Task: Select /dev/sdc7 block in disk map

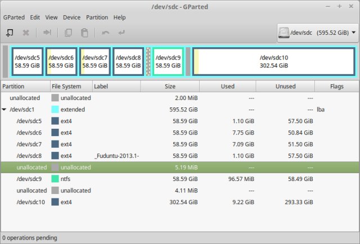Action: (x=95, y=61)
